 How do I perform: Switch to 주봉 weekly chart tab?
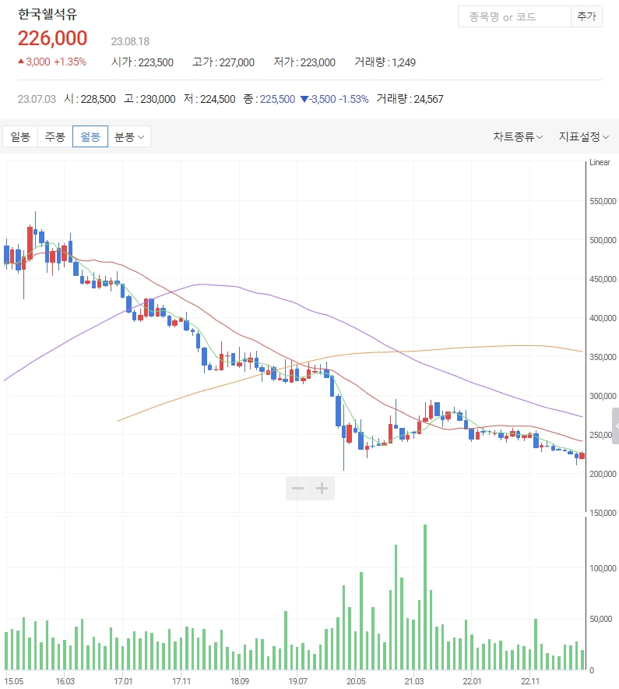(55, 136)
